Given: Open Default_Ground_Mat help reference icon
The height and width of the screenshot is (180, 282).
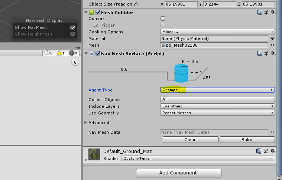Looking at the screenshot, I should click(x=259, y=151).
